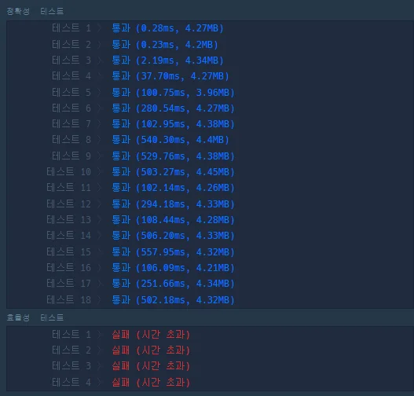
Task: Click the 정확성 테스트 section heading
Action: point(35,11)
